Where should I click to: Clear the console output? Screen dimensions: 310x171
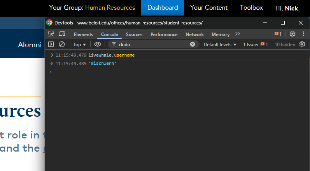point(61,45)
